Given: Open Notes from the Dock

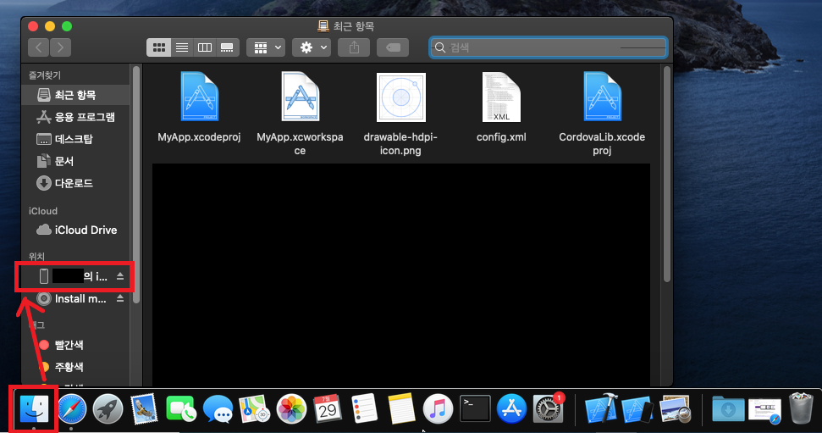Looking at the screenshot, I should 401,409.
